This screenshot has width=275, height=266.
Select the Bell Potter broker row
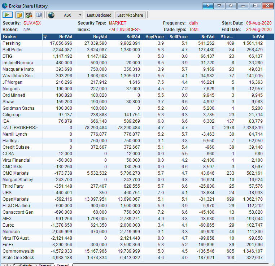tap(133, 50)
